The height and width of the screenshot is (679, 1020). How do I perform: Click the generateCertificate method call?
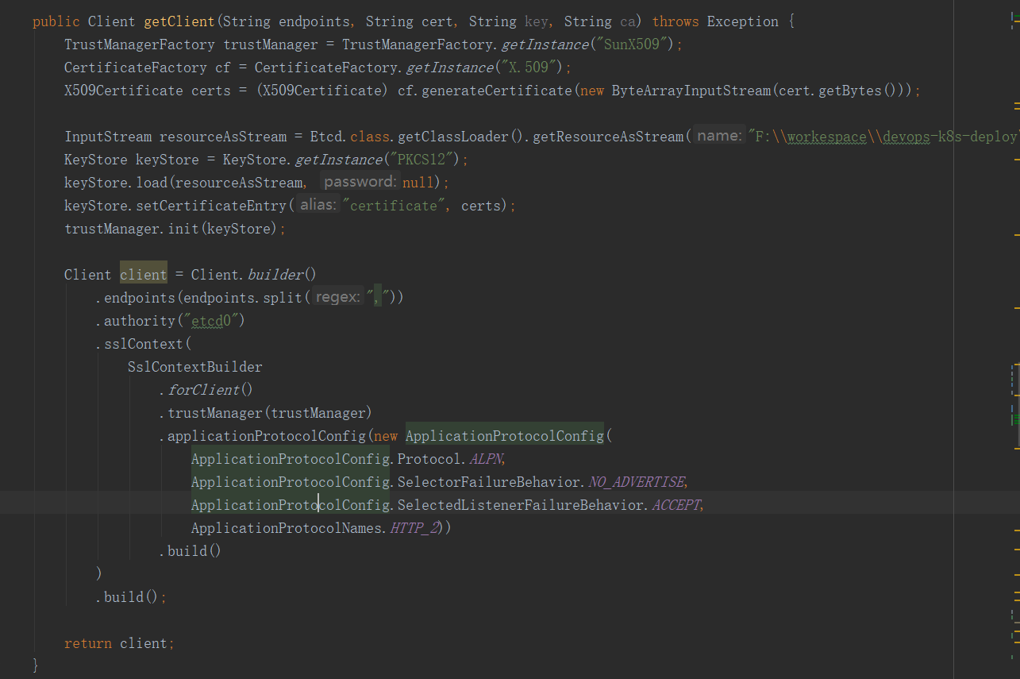tap(496, 91)
